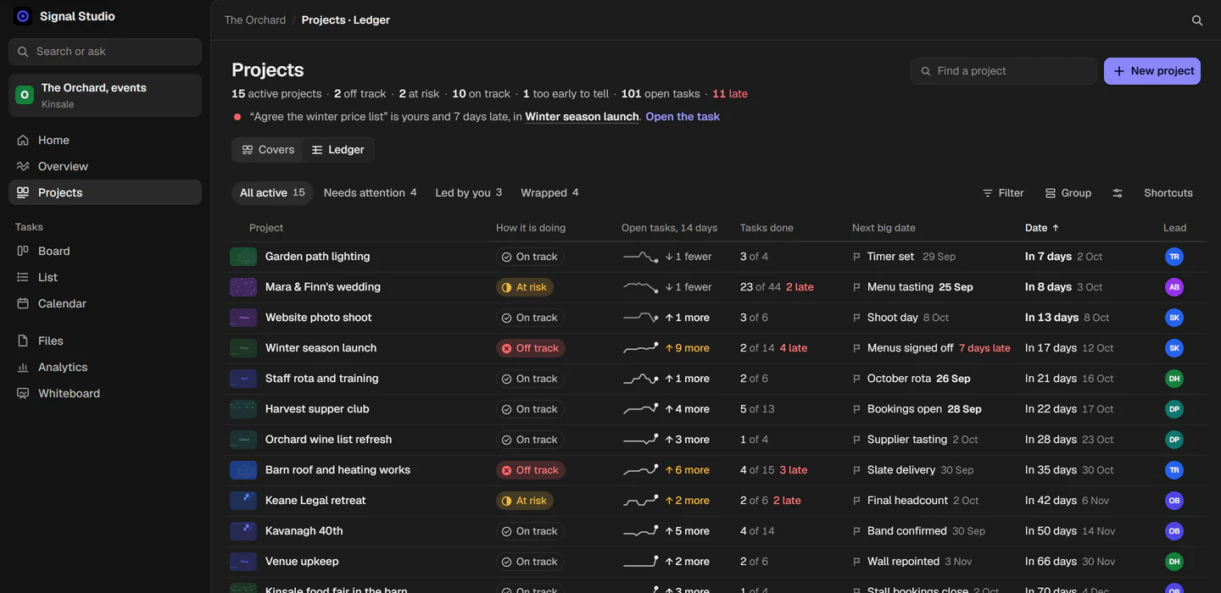Click TR lead avatar on Garden path lighting
This screenshot has width=1221, height=593.
tap(1174, 257)
